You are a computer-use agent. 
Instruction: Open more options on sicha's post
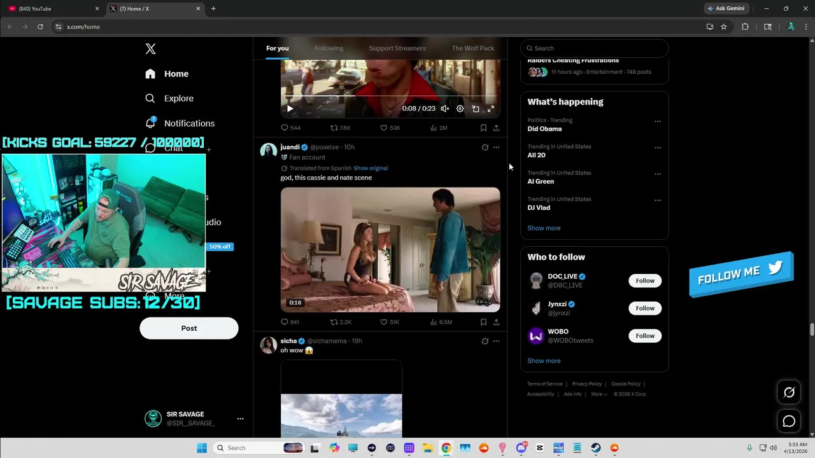pyautogui.click(x=496, y=341)
